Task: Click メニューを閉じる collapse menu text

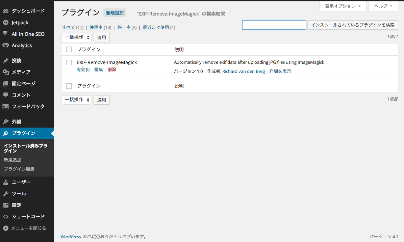Action: 29,228
